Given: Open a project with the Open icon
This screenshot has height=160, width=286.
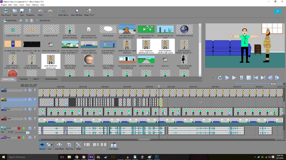Looking at the screenshot, I should [15, 12].
